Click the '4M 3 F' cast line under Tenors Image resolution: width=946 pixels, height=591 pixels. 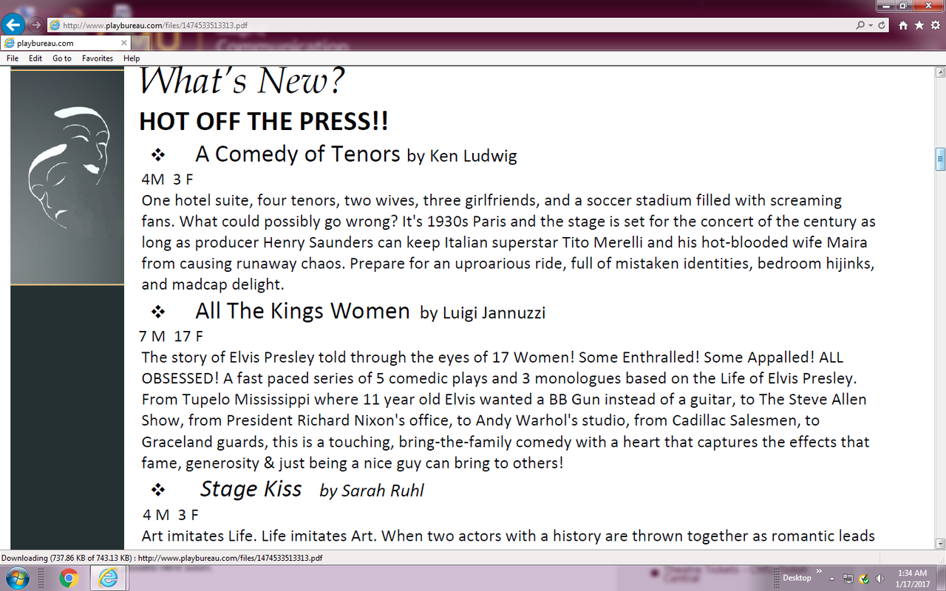pyautogui.click(x=168, y=180)
